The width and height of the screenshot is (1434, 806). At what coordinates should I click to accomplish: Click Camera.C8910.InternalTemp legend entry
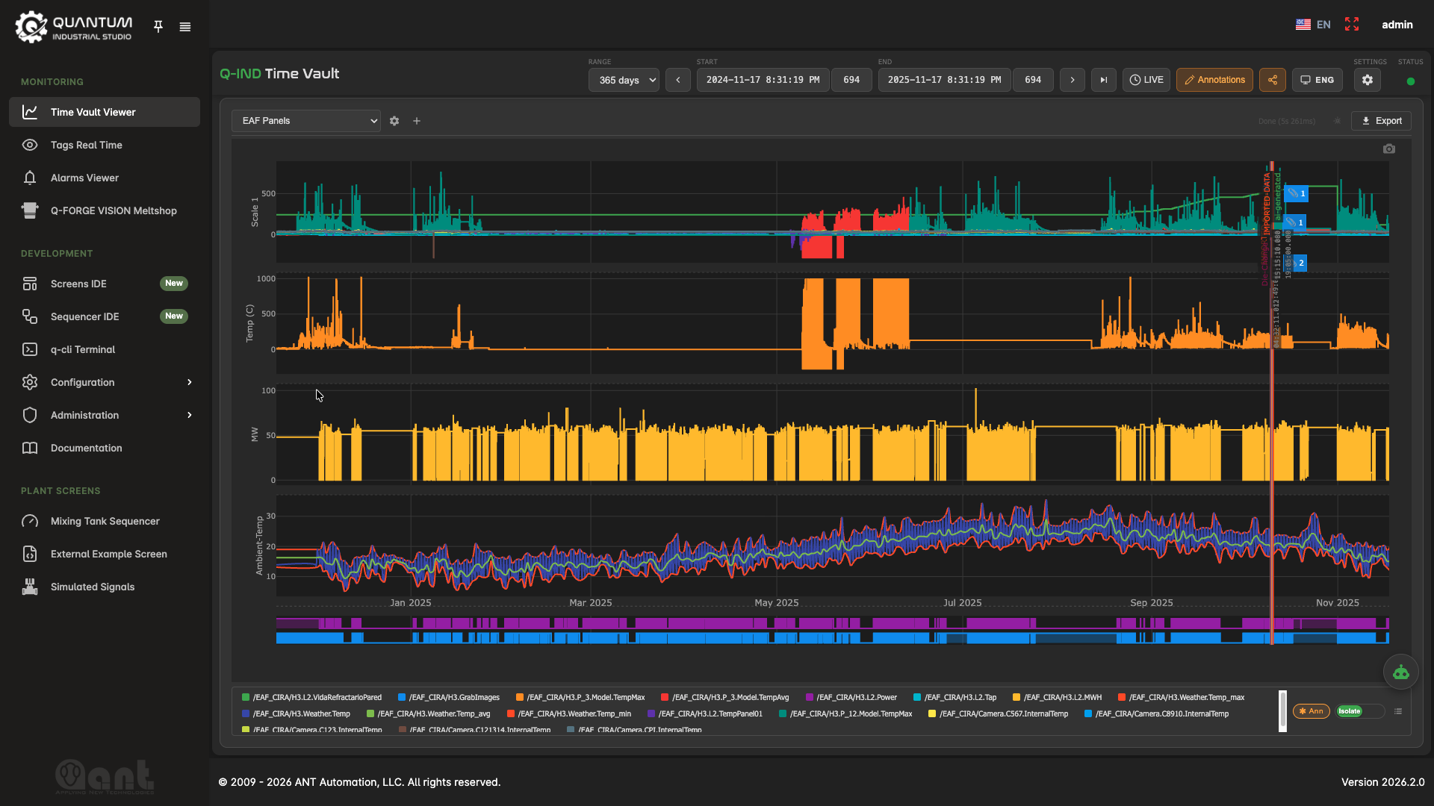pos(1156,714)
